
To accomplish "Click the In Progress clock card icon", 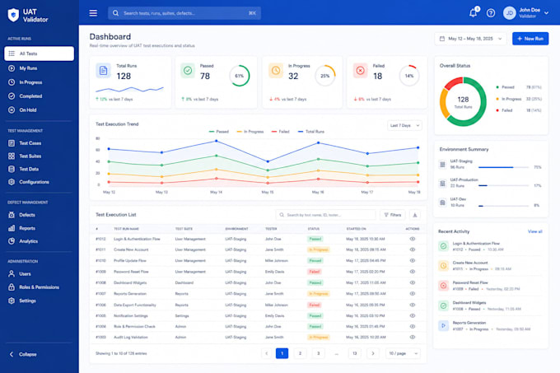I will pyautogui.click(x=276, y=71).
